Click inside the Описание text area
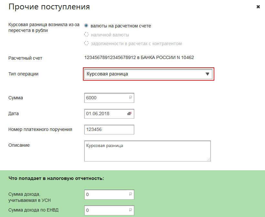This screenshot has width=265, height=217. pyautogui.click(x=147, y=151)
